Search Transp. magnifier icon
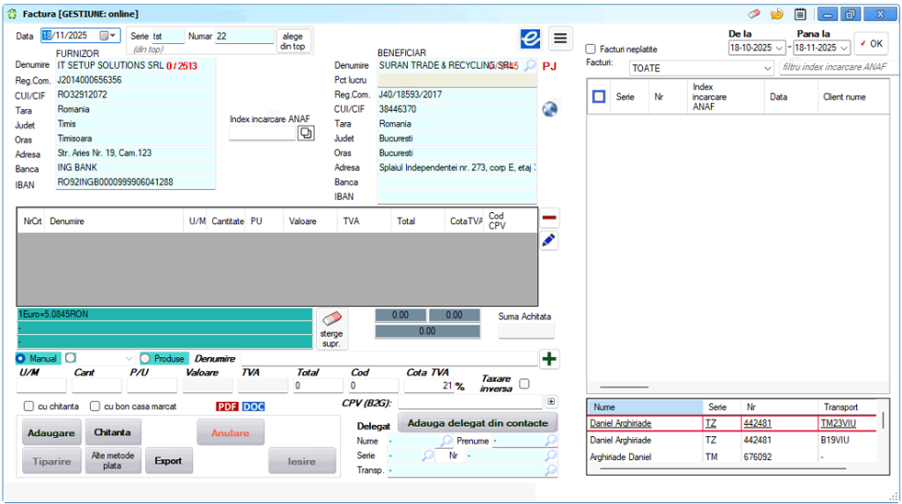Image resolution: width=902 pixels, height=504 pixels. tap(551, 470)
